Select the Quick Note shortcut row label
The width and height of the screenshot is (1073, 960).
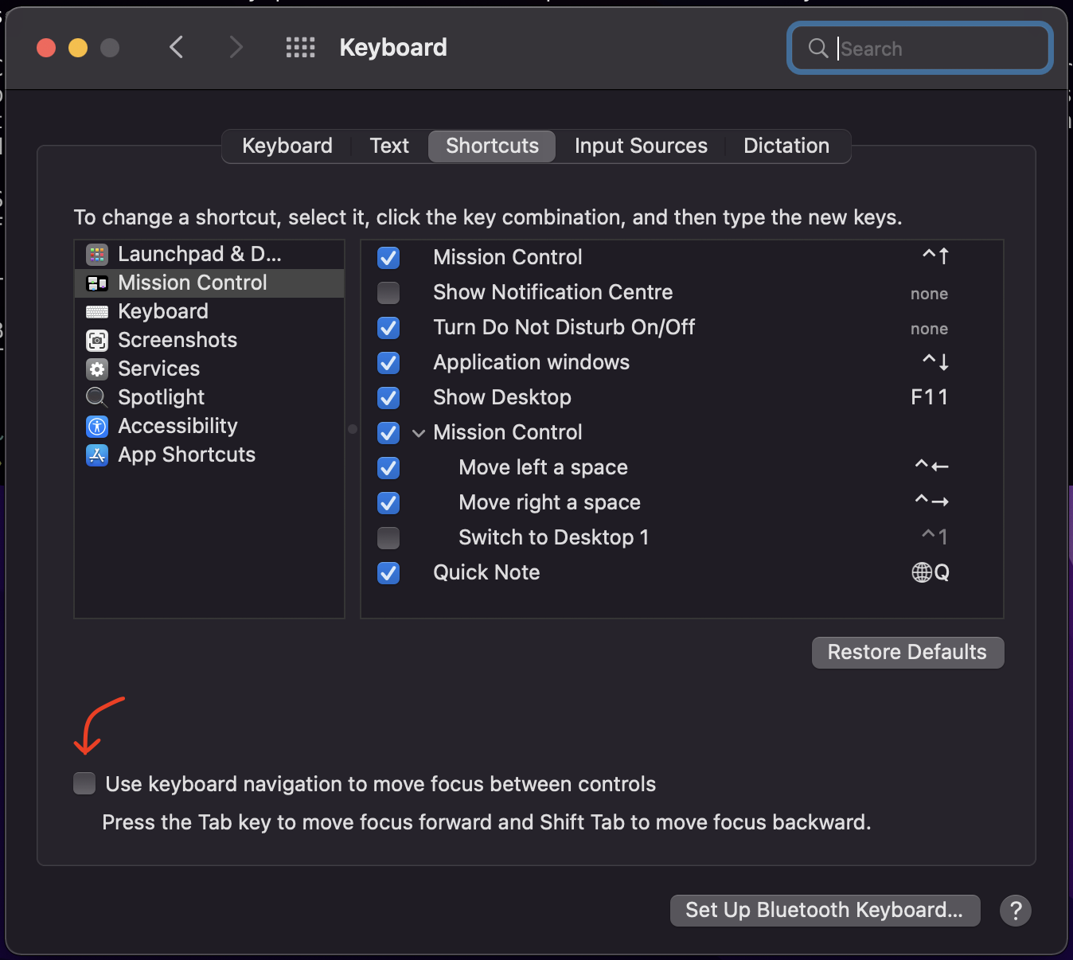(486, 572)
